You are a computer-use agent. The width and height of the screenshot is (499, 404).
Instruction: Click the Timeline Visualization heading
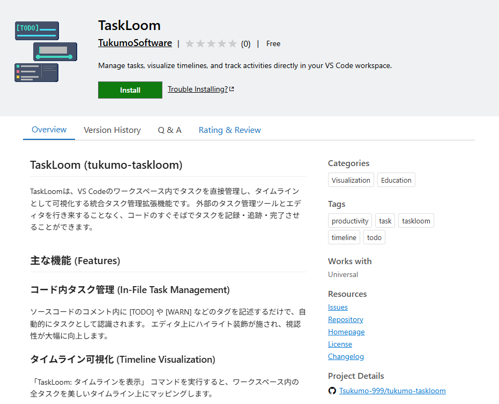(x=123, y=360)
